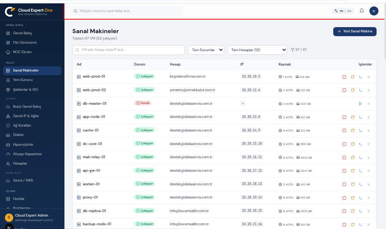Open Hesaplar in sidebar

coord(32,163)
